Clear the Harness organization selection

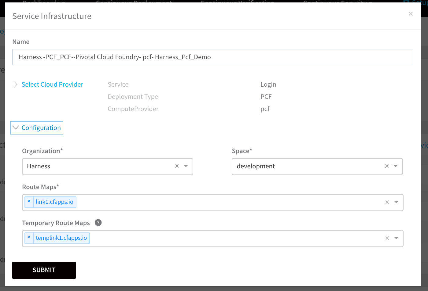(177, 166)
